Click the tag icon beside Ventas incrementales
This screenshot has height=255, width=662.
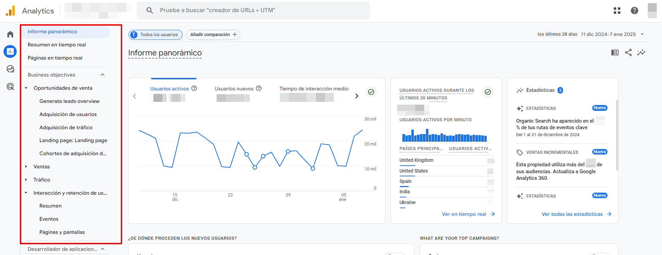(x=520, y=152)
